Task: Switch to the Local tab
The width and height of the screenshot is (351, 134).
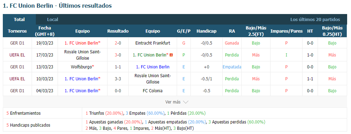Action: [53, 19]
